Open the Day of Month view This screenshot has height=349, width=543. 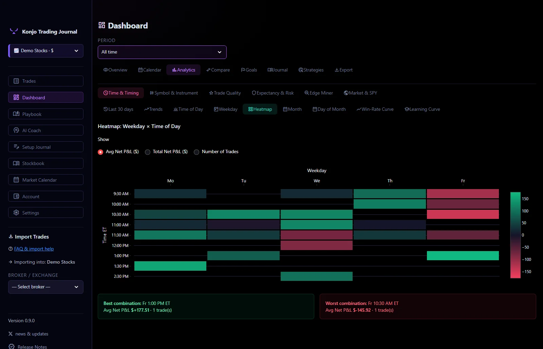[x=329, y=109]
